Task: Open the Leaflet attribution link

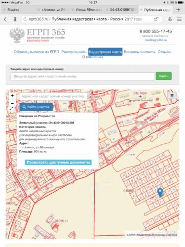Action: pyautogui.click(x=131, y=235)
